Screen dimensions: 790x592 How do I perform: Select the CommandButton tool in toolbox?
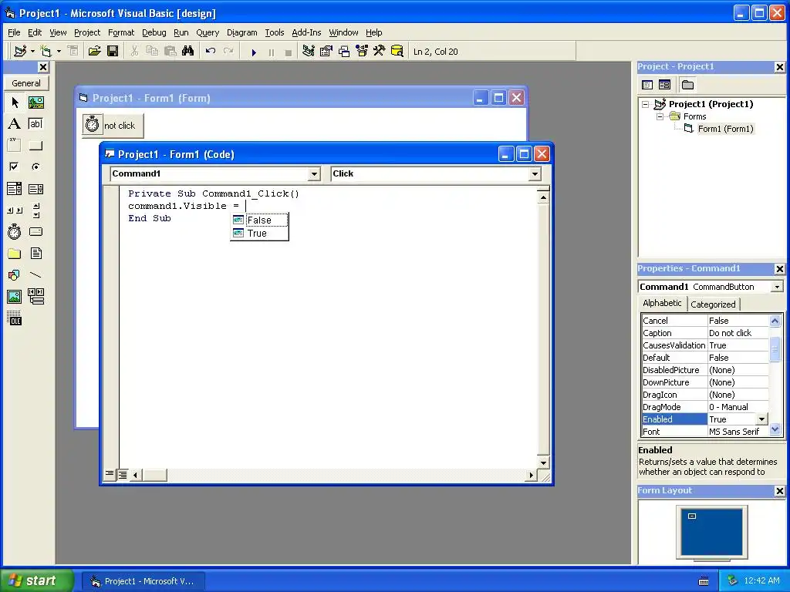point(35,146)
